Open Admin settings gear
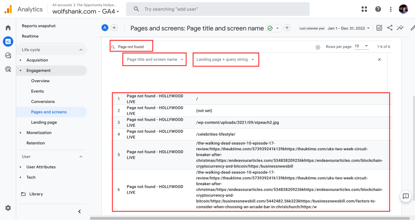 click(8, 208)
